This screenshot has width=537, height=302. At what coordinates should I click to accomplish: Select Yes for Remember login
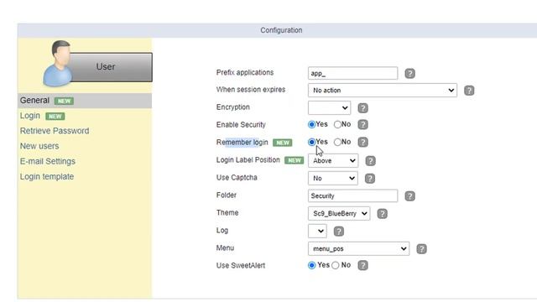click(311, 142)
